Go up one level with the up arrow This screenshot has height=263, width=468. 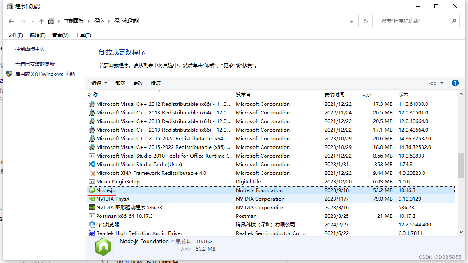(41, 21)
